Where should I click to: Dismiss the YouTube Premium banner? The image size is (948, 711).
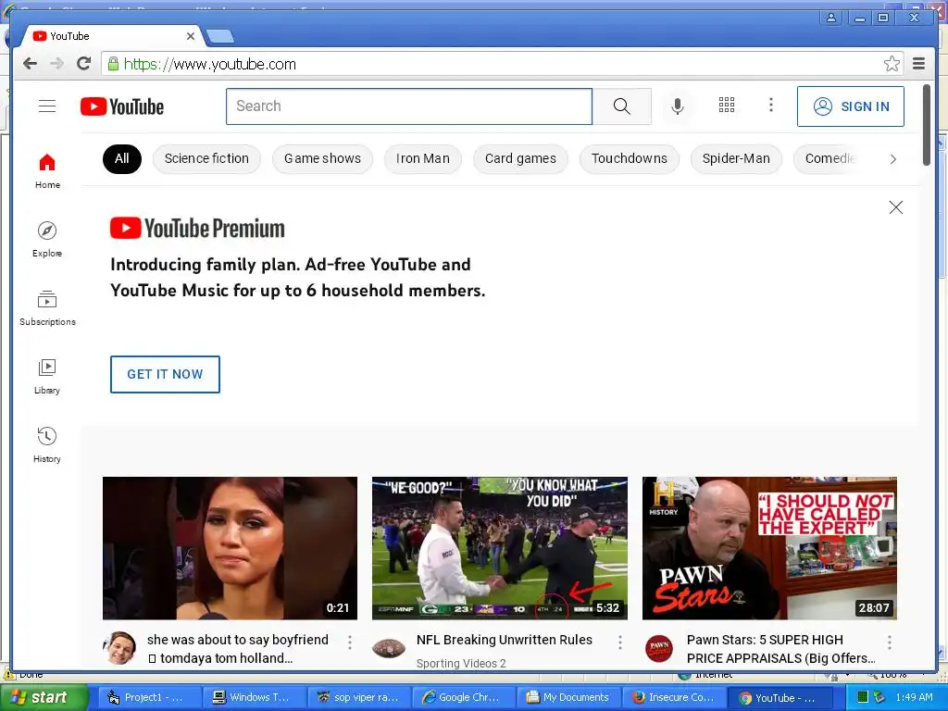(896, 207)
